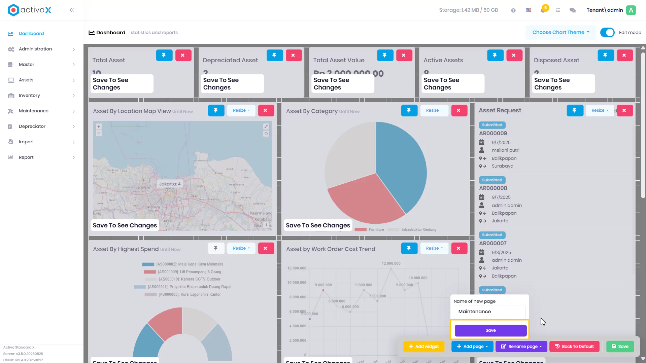The width and height of the screenshot is (646, 363).
Task: Click the Back To Default button
Action: click(x=574, y=347)
